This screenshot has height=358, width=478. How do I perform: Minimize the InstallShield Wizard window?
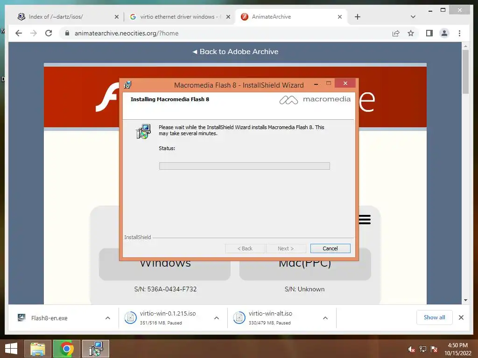click(316, 84)
